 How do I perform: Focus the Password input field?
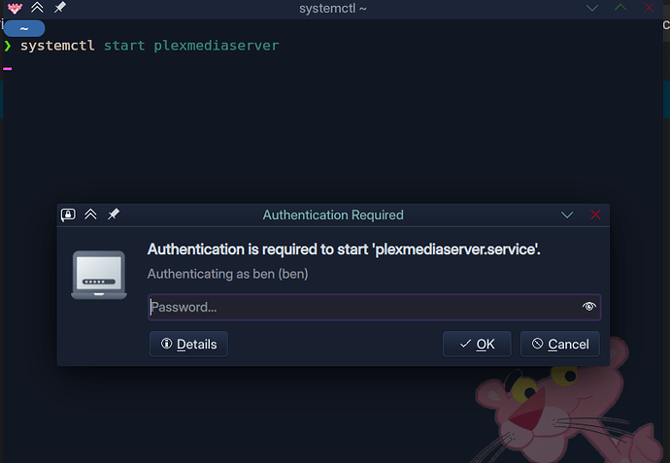pos(374,307)
